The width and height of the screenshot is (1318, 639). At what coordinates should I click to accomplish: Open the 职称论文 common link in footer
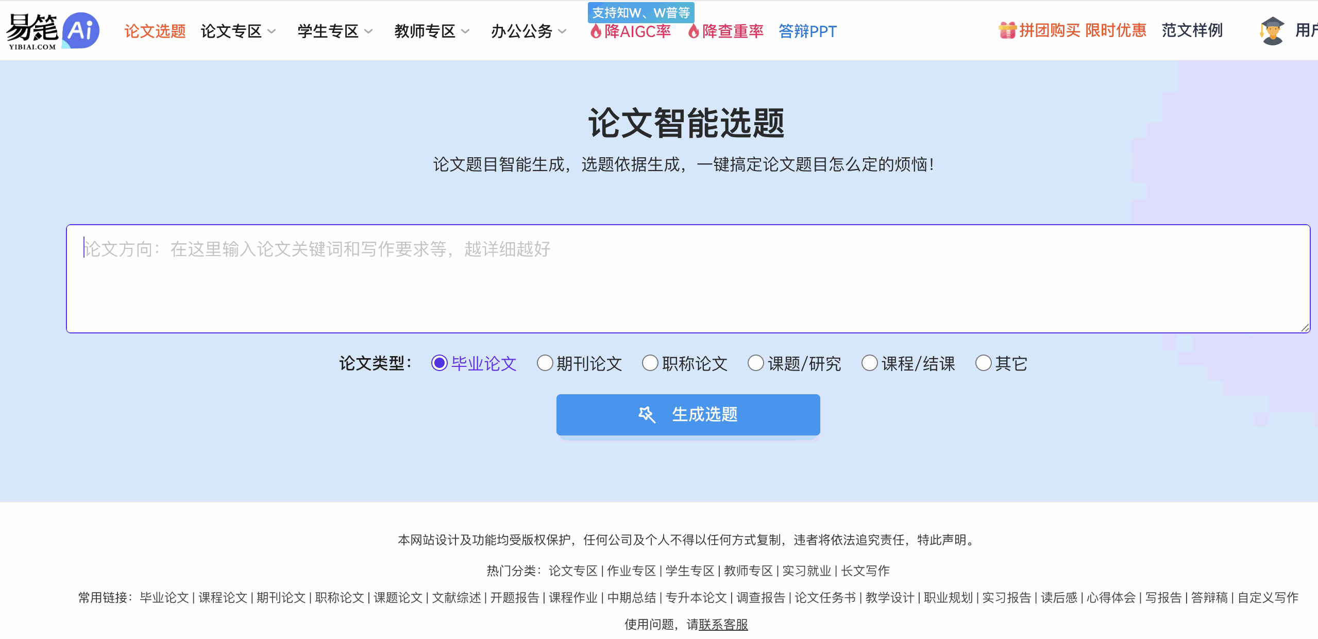point(340,598)
